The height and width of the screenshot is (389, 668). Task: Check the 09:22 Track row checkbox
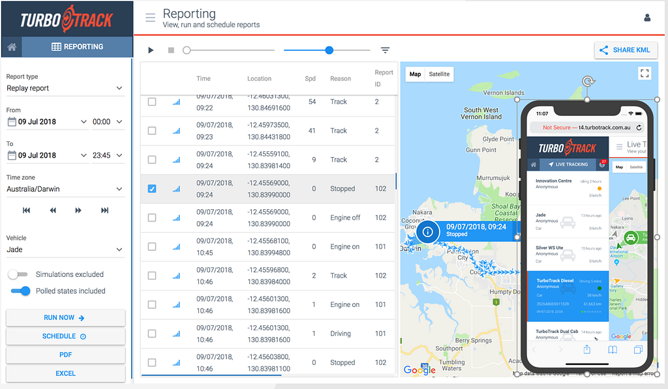[151, 102]
